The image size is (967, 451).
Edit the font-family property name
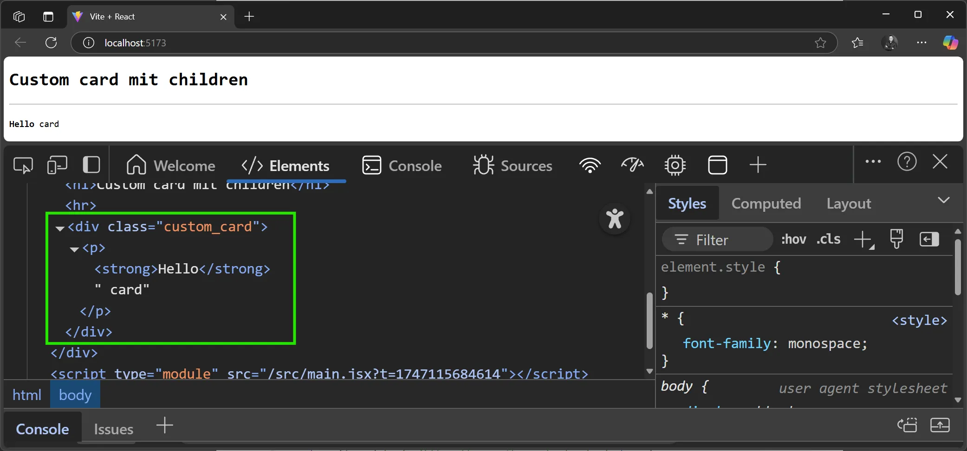(727, 343)
